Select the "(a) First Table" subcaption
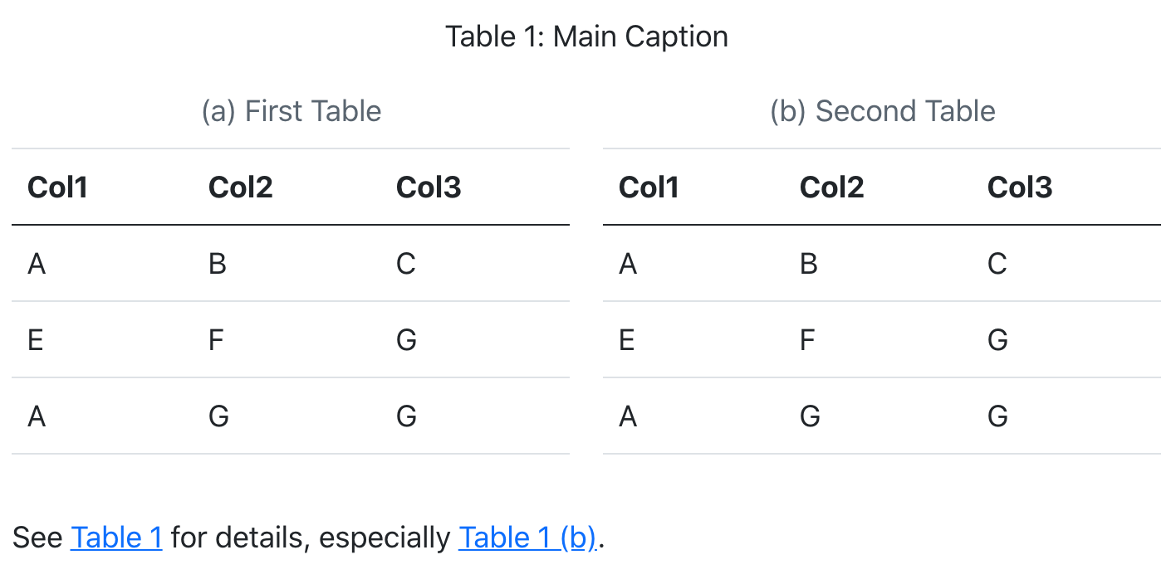Image resolution: width=1176 pixels, height=579 pixels. coord(292,111)
